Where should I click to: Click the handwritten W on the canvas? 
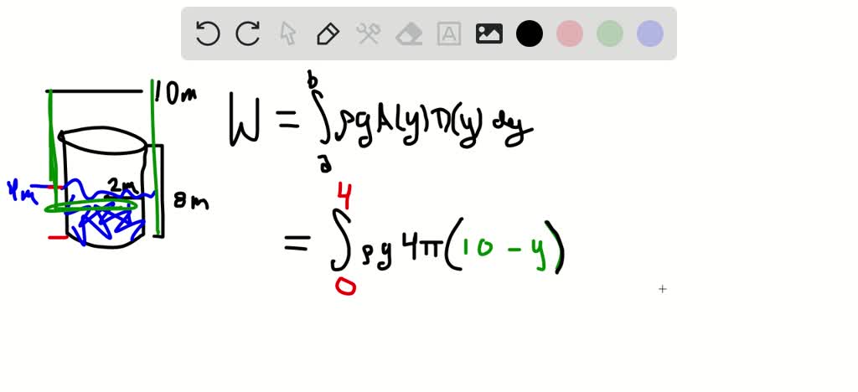[244, 119]
